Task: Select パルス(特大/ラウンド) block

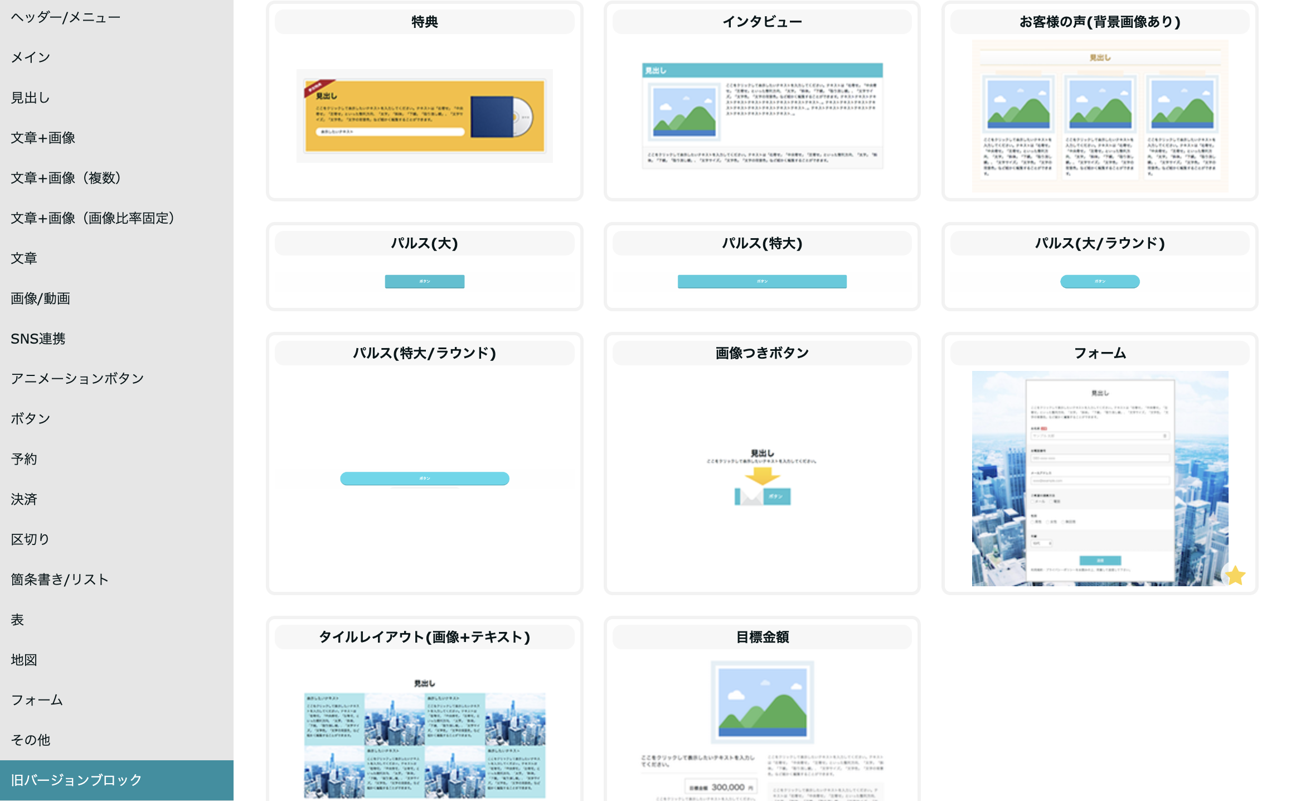Action: point(424,477)
